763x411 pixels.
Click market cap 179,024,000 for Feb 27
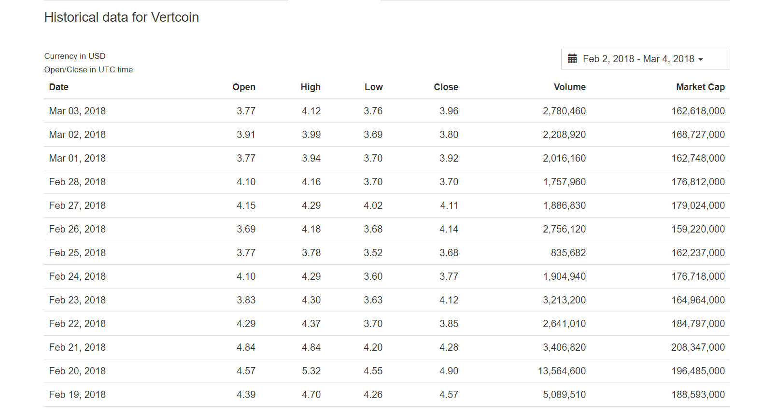pyautogui.click(x=698, y=205)
